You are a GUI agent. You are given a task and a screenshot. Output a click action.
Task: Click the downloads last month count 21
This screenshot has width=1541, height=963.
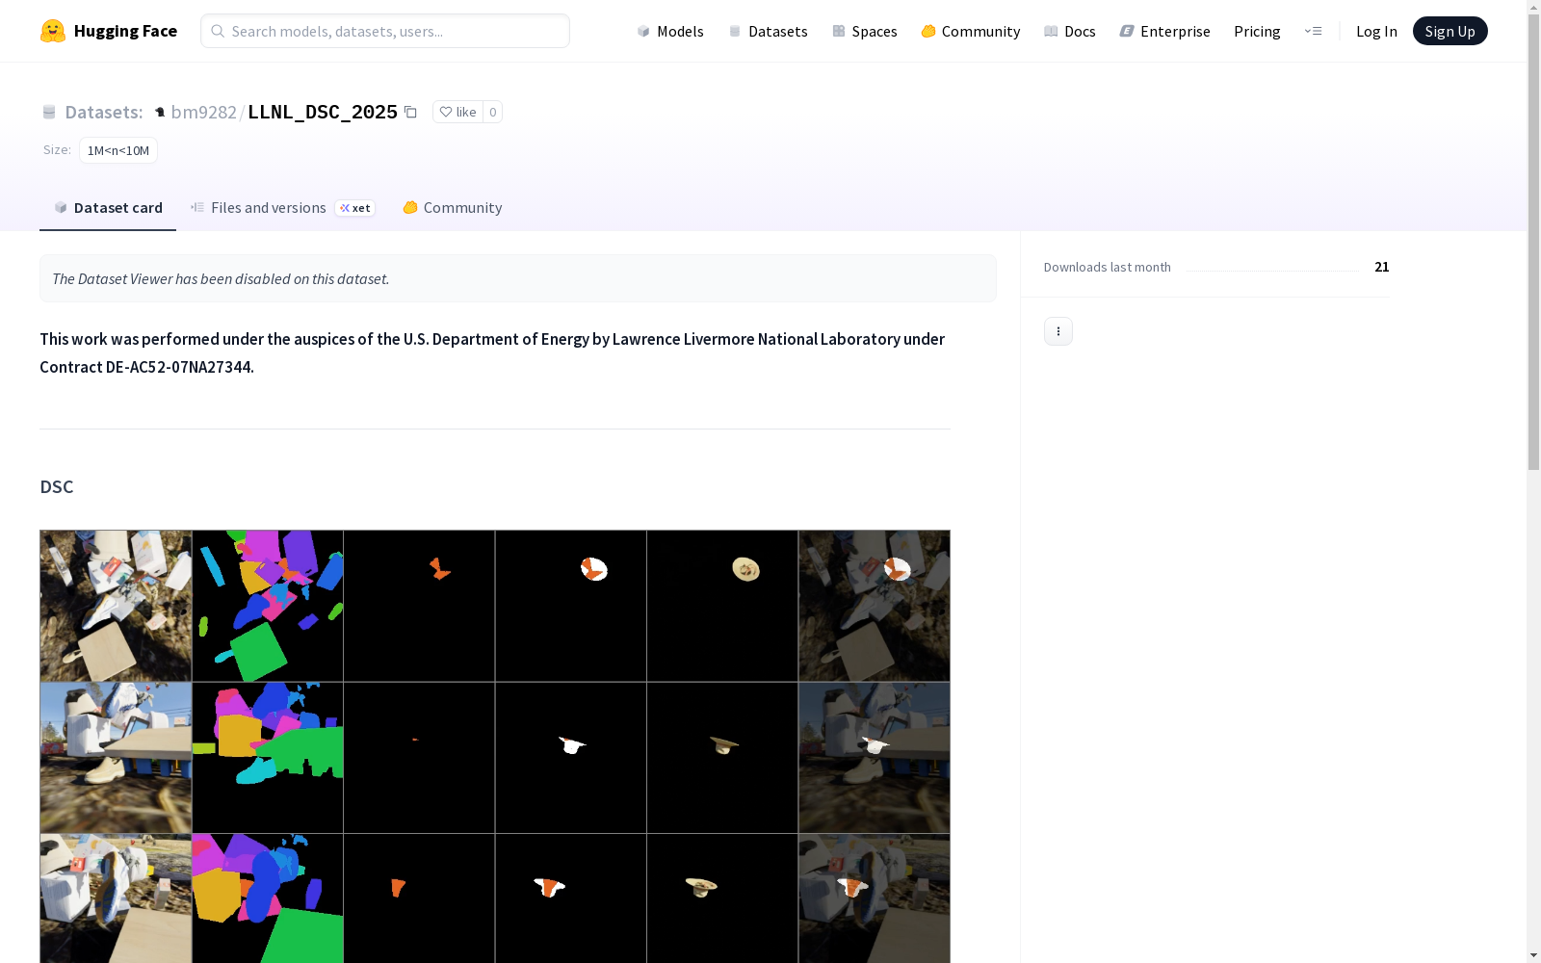point(1381,267)
